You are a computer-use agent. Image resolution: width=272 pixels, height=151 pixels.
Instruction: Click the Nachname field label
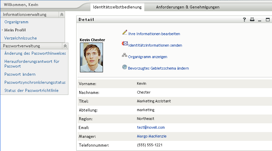point(89,93)
